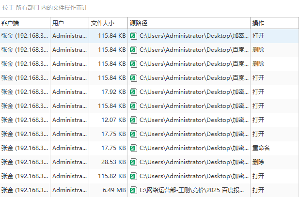Click the 张金 client cell in the 17.92 KB row
This screenshot has height=197, width=299.
(x=25, y=91)
